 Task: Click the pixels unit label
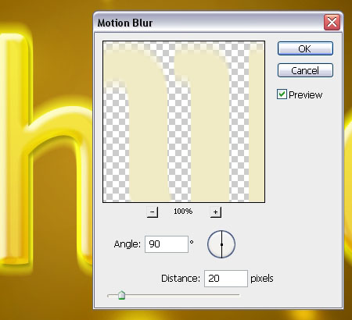click(x=262, y=279)
